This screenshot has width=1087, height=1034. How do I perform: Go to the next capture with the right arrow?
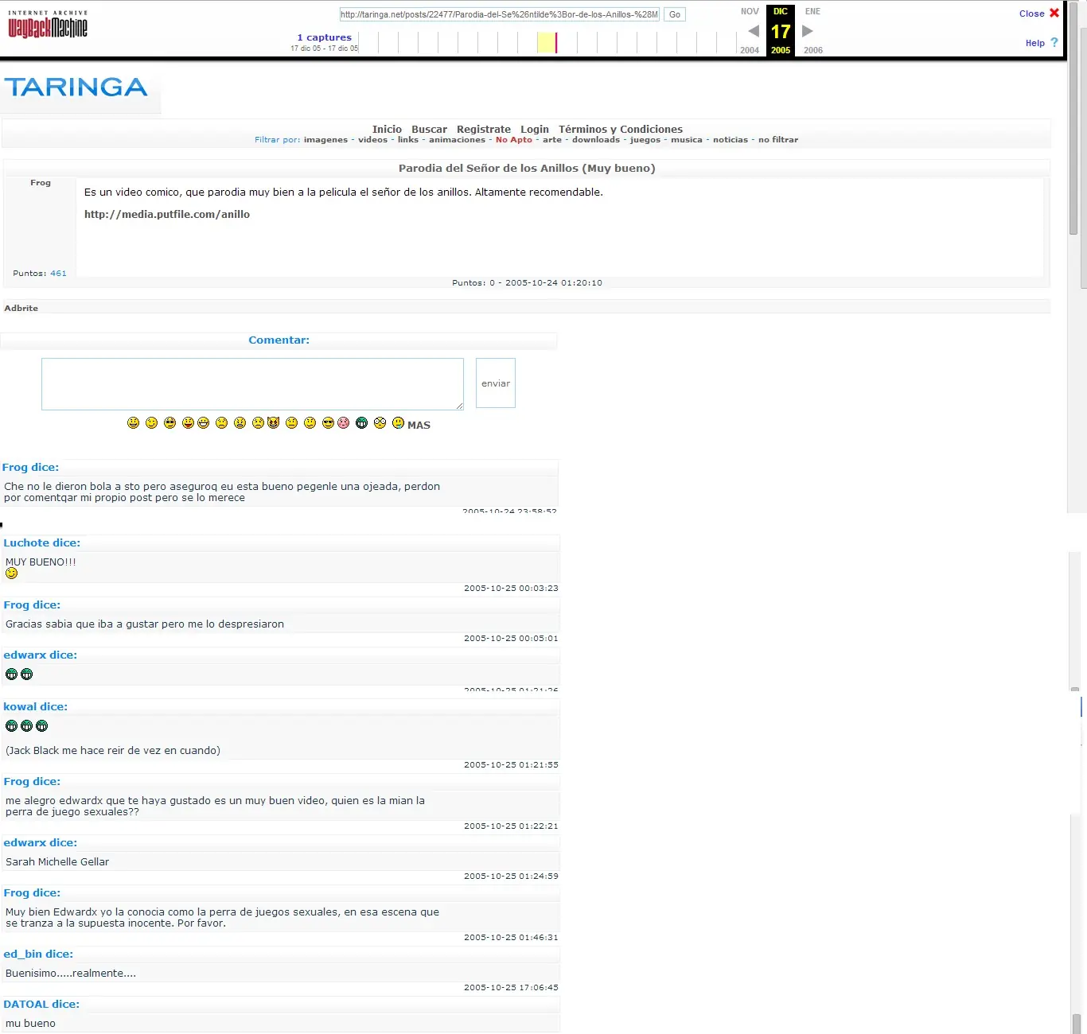[x=808, y=31]
